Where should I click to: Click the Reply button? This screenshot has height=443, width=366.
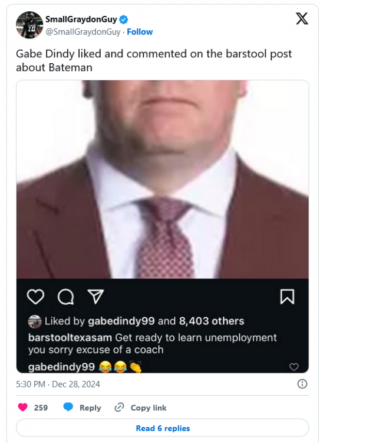point(82,408)
